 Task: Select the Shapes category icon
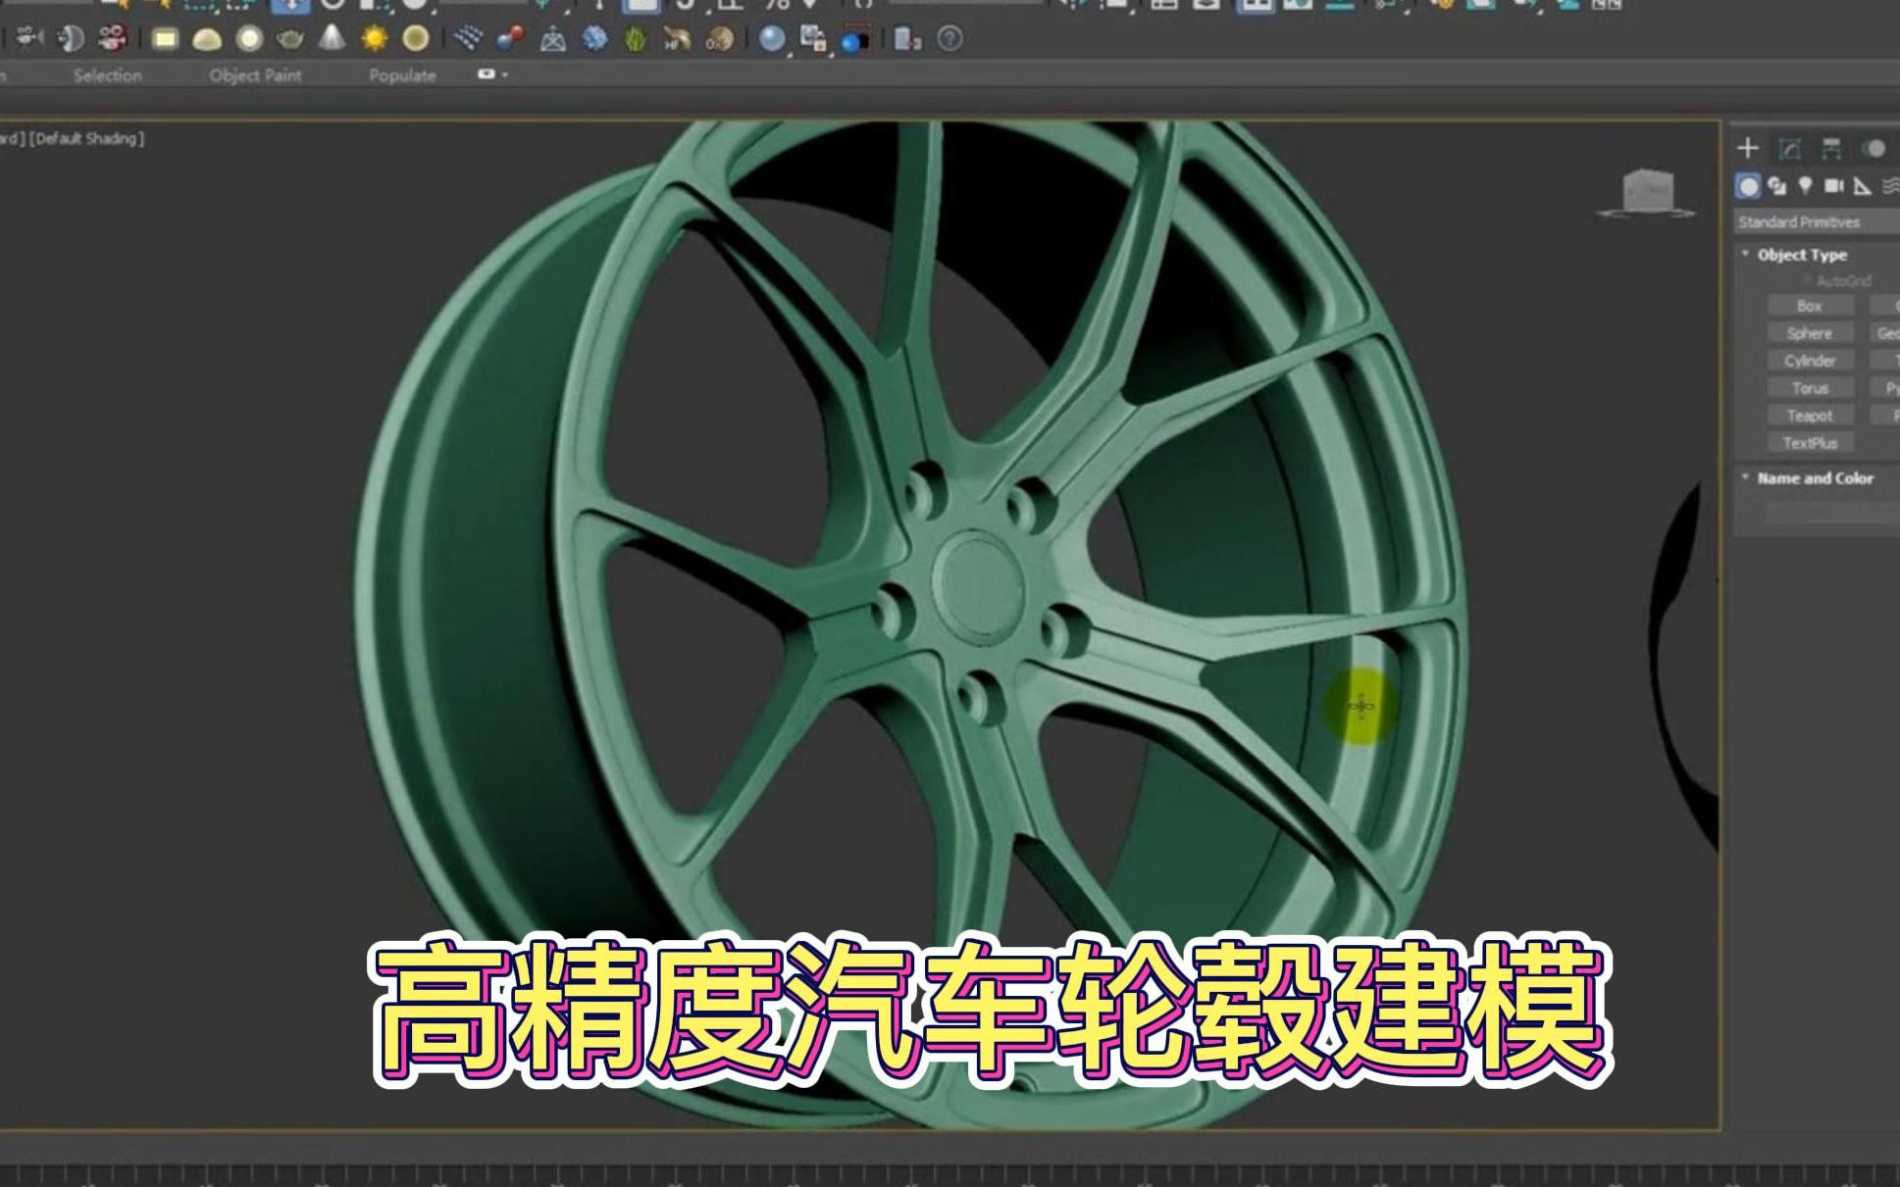click(1777, 186)
